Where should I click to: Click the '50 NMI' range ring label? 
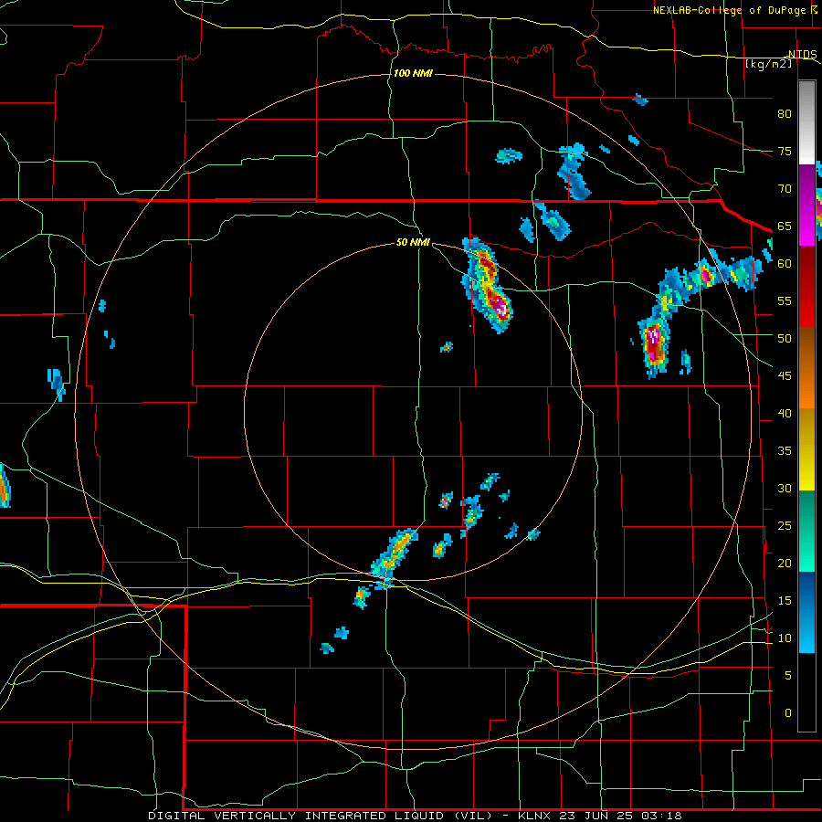tap(413, 242)
